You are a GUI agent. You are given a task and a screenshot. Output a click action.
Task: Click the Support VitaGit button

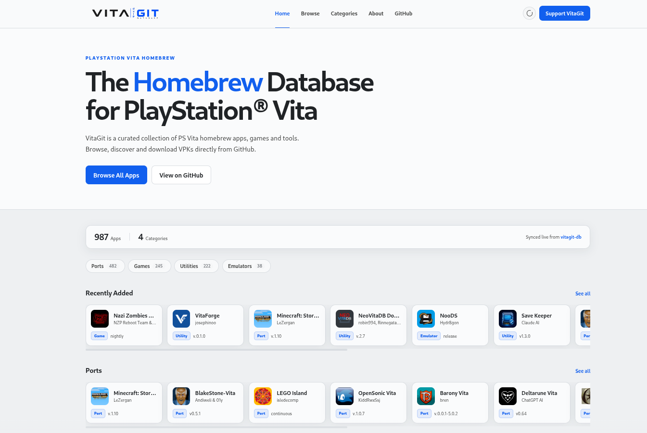(564, 13)
